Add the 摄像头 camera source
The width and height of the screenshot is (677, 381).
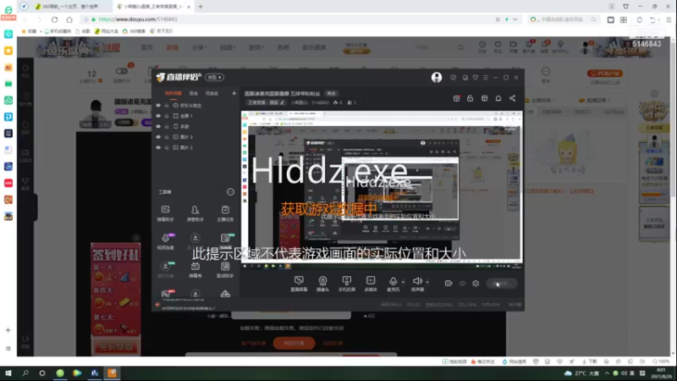322,284
